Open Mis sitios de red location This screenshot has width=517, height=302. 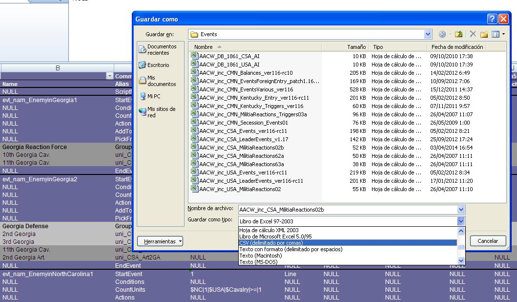coord(157,112)
